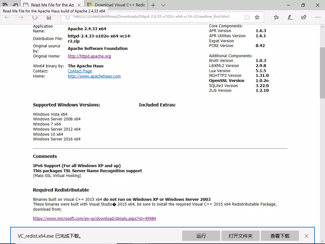
Task: Go to the Home page icon
Action: coord(49,17)
